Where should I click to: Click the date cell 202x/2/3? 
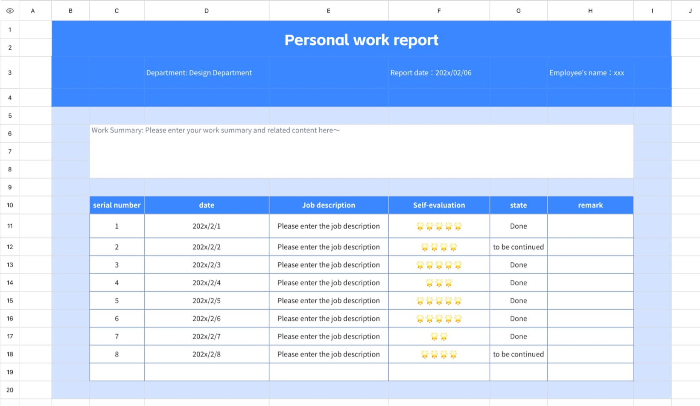207,265
